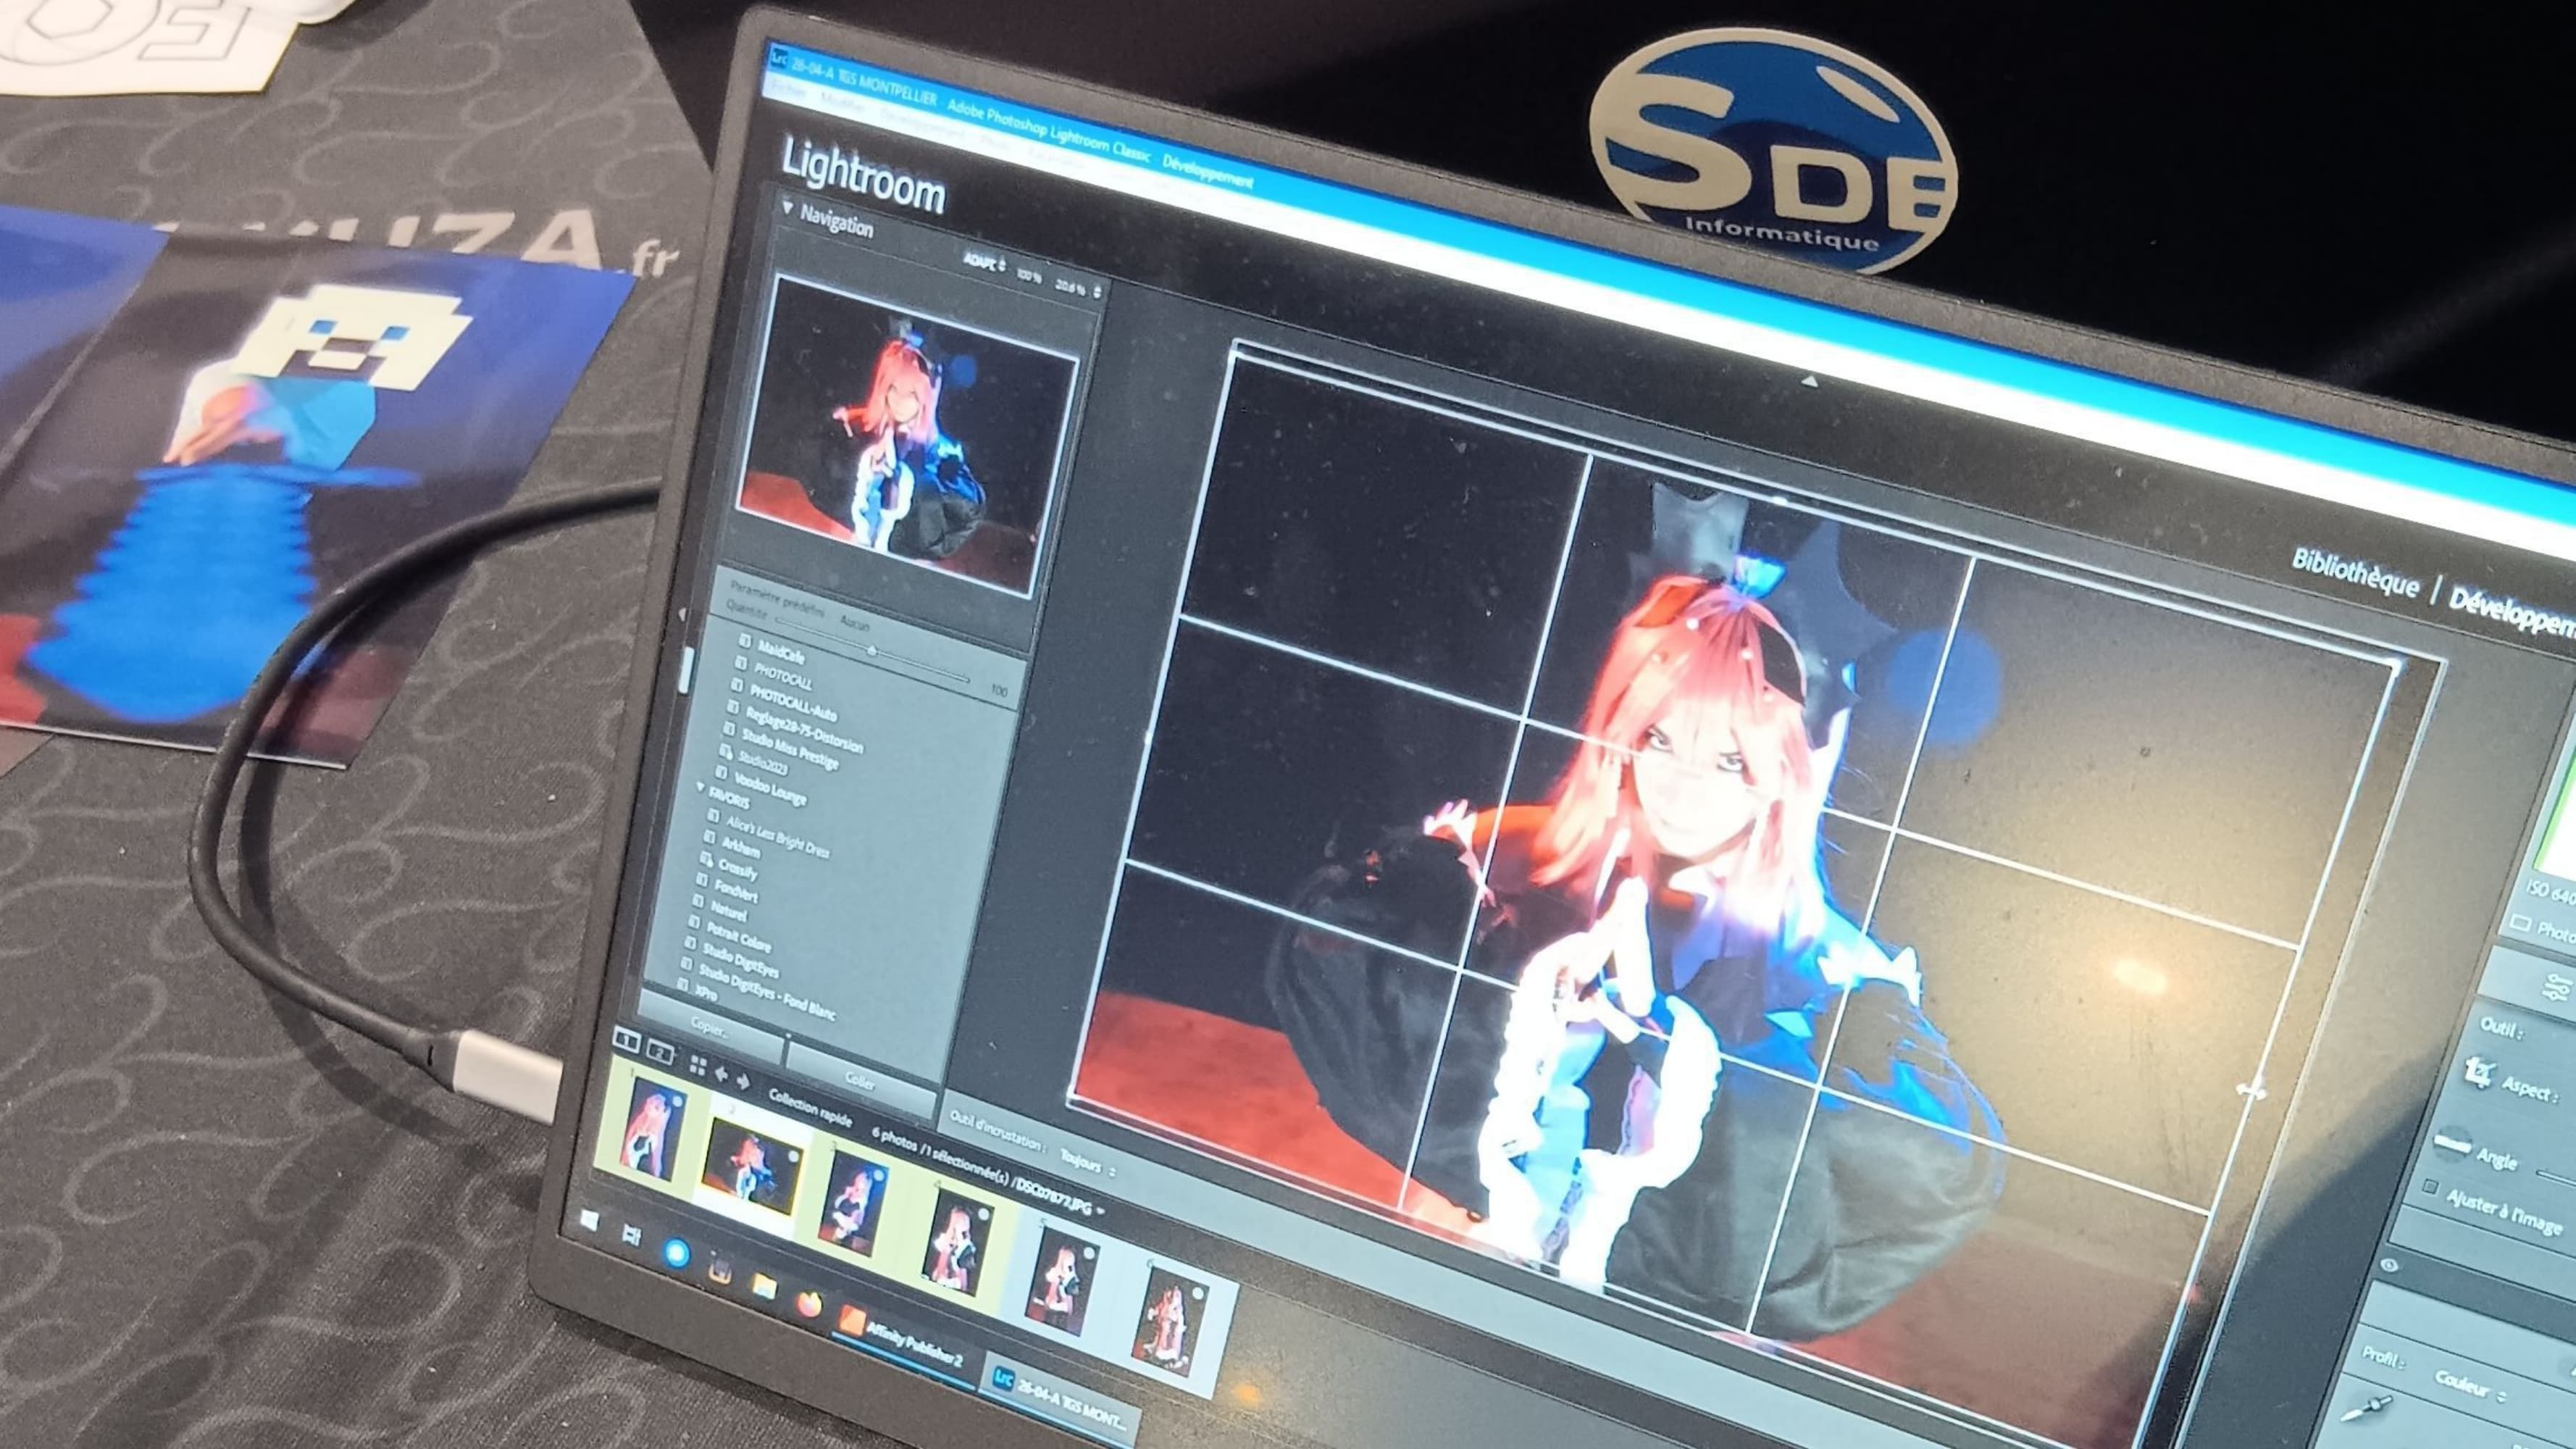Collapse the FAVORIS preset group
Viewport: 2576px width, 1449px height.
pos(701,787)
